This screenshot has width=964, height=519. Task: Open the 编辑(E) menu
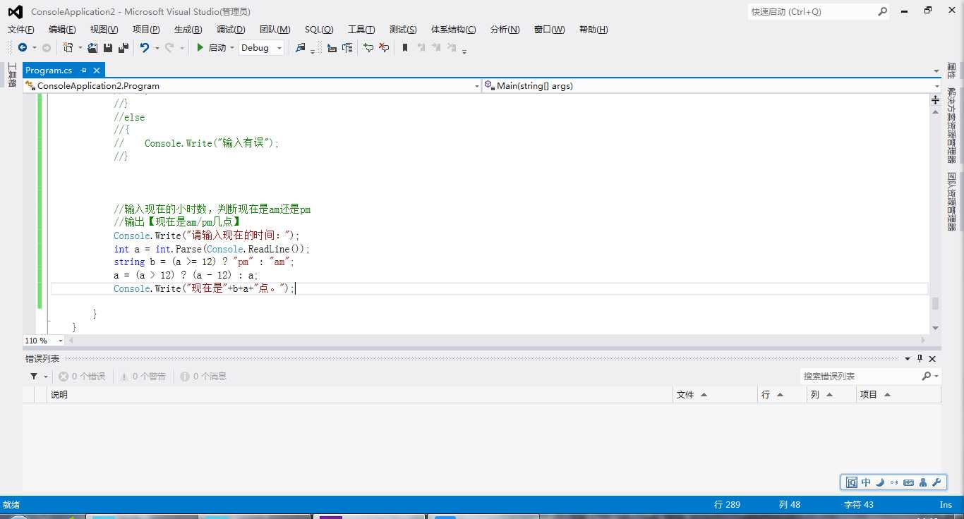click(x=62, y=29)
